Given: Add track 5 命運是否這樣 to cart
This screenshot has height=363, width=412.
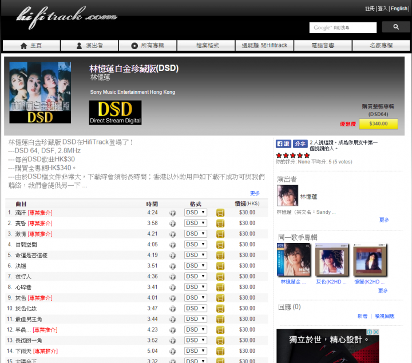Looking at the screenshot, I should point(220,255).
